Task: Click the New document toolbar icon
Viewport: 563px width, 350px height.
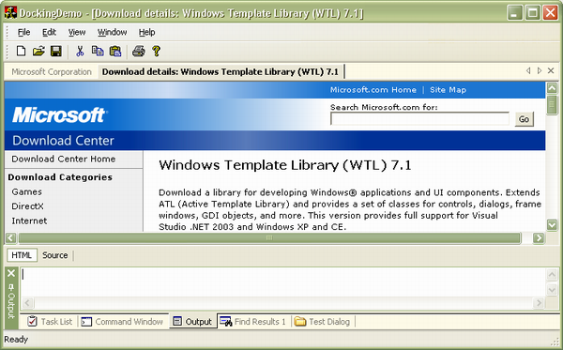Action: click(21, 51)
